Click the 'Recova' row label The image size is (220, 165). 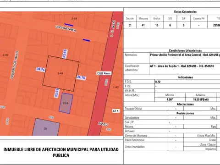pos(129,126)
